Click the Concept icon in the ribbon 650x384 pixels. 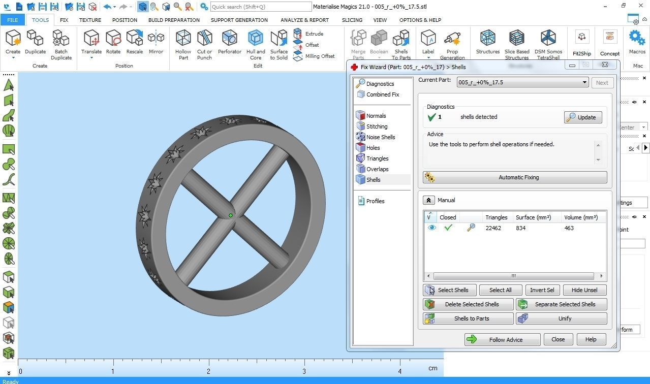[x=609, y=38]
